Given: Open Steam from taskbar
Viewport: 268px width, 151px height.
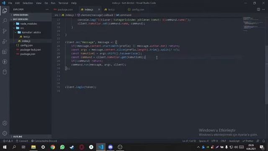Looking at the screenshot, I should (x=72, y=147).
